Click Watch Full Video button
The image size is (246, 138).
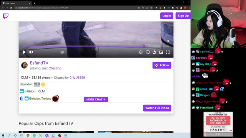[157, 108]
